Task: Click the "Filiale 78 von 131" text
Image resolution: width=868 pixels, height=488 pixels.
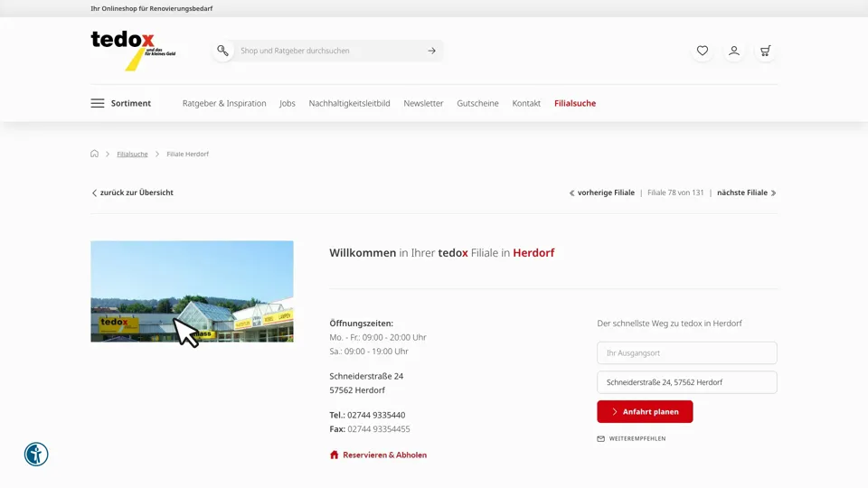Action: 675,192
